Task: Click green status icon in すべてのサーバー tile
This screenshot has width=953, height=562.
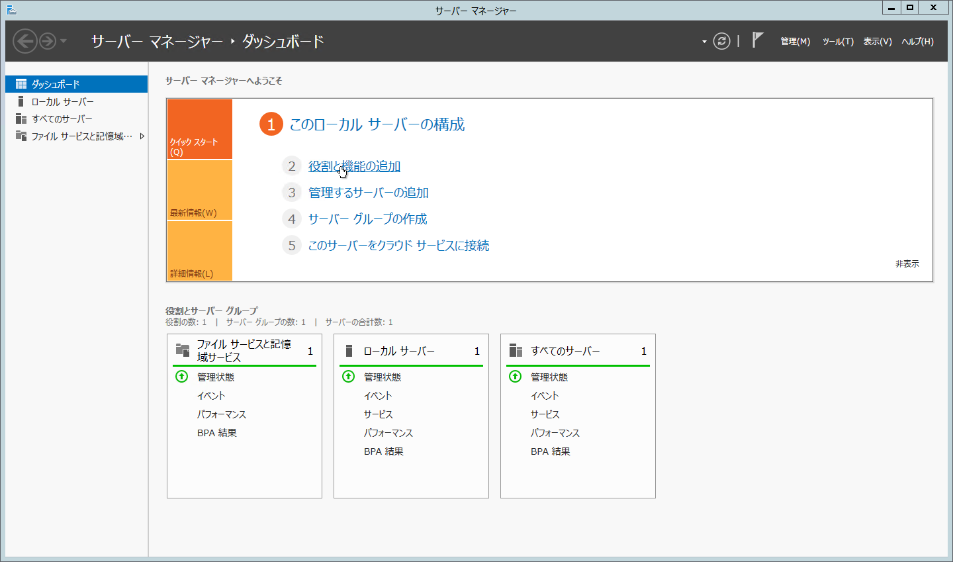Action: tap(516, 377)
